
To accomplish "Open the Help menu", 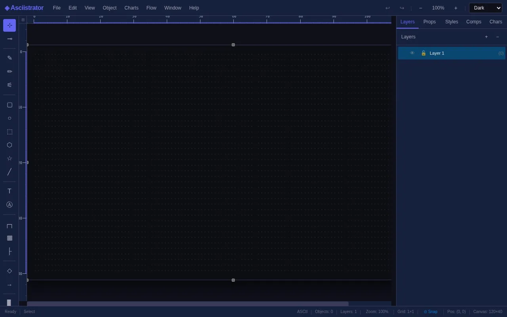I will [x=194, y=8].
